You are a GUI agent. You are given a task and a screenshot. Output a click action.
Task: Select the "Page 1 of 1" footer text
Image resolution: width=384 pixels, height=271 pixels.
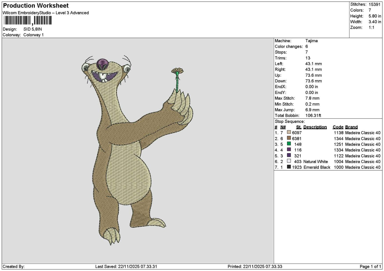pos(370,266)
